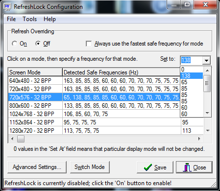Click dropdown list scroll up arrow
Screen dimensions: 220x191
click(207, 71)
